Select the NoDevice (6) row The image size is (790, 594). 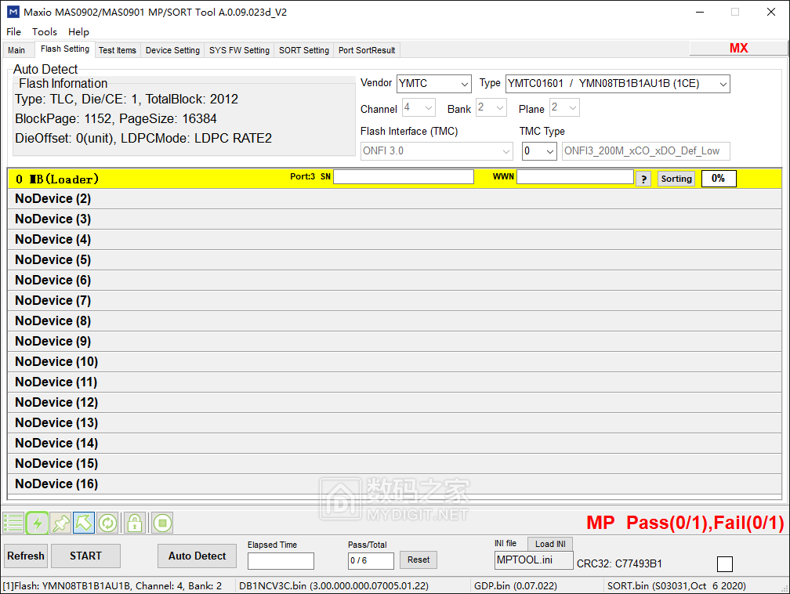tap(394, 280)
